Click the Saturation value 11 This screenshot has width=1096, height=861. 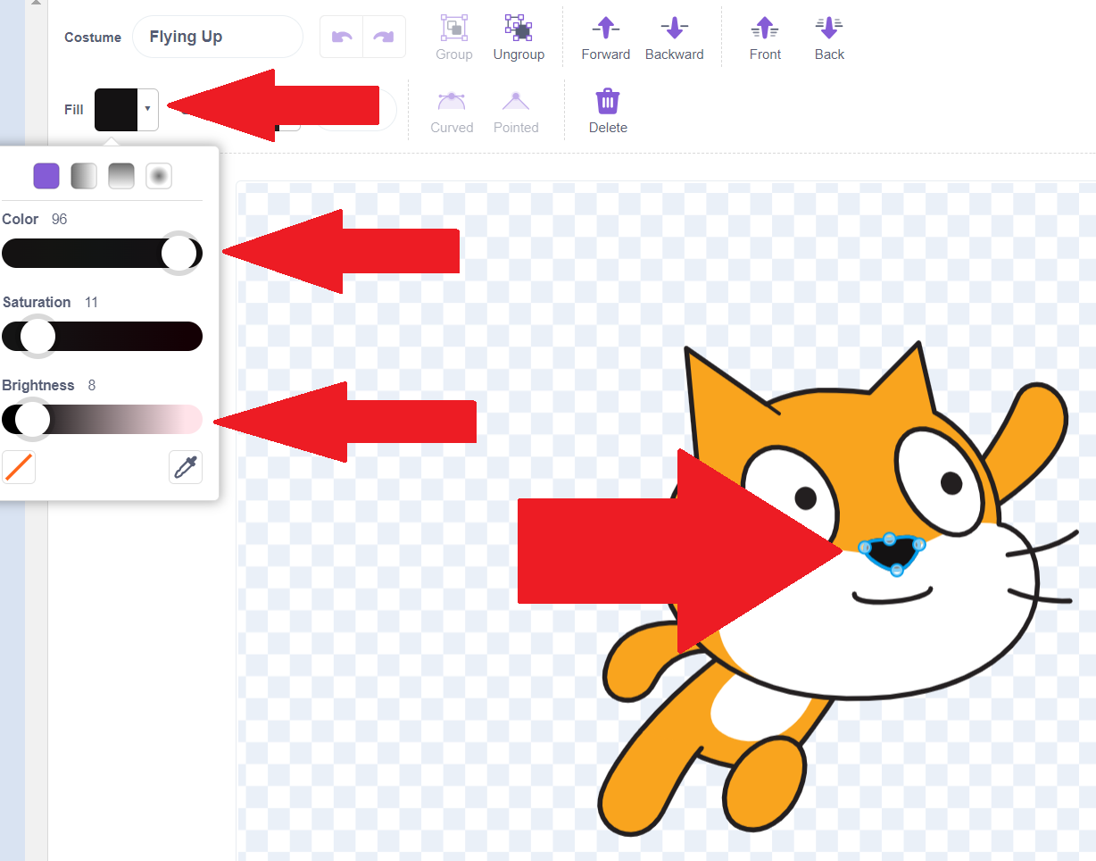point(91,302)
